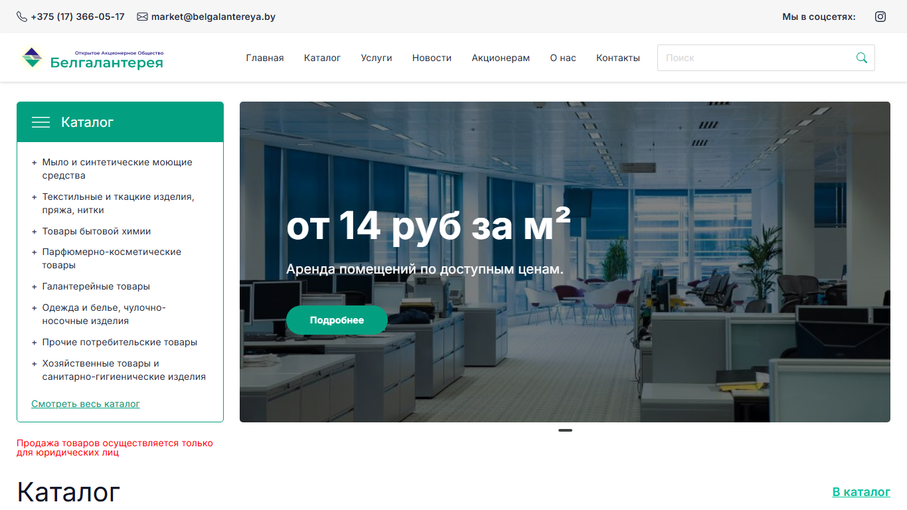
Task: Open Парфюмерно-косметические товары category
Action: tap(112, 258)
